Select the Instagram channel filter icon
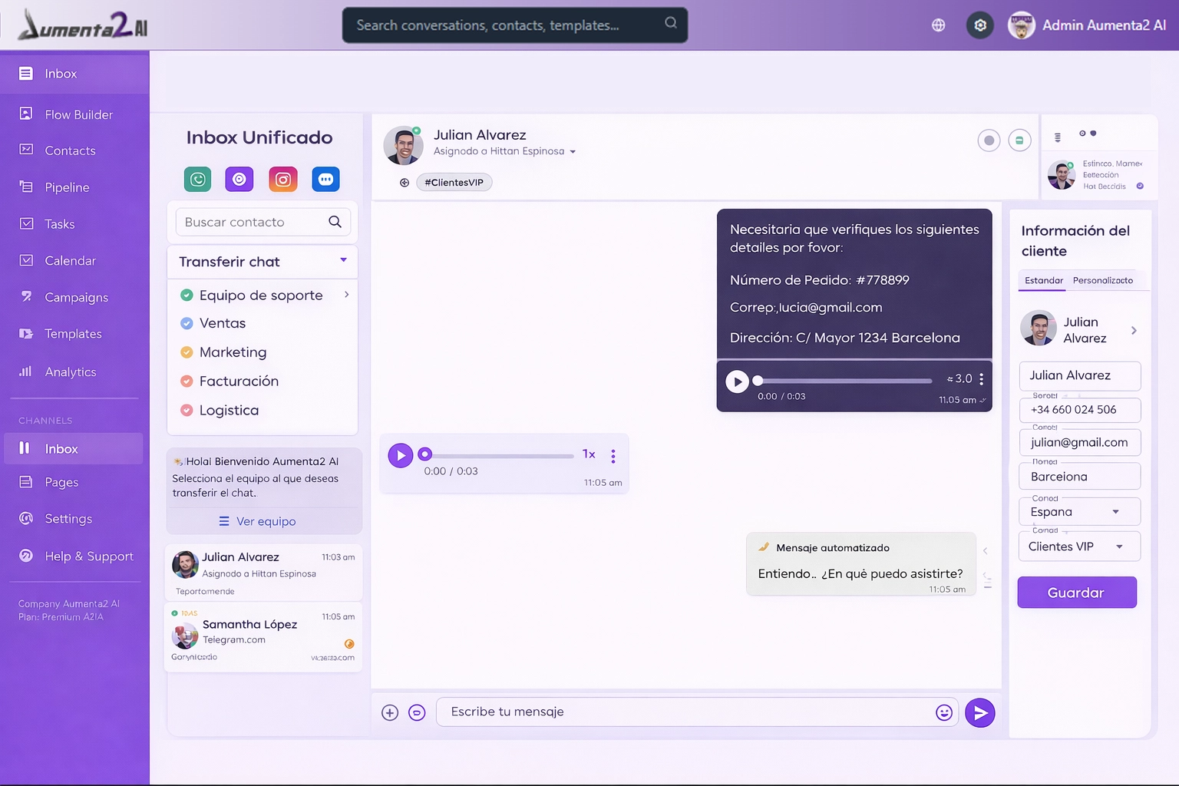Image resolution: width=1179 pixels, height=786 pixels. pyautogui.click(x=282, y=180)
